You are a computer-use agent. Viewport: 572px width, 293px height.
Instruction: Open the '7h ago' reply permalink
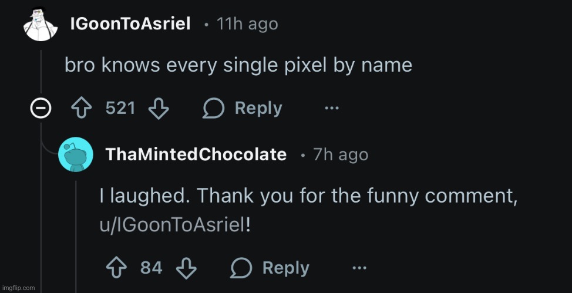[x=341, y=154]
